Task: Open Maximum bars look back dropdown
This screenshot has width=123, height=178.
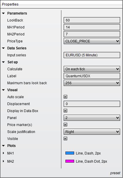Action: pos(92,83)
